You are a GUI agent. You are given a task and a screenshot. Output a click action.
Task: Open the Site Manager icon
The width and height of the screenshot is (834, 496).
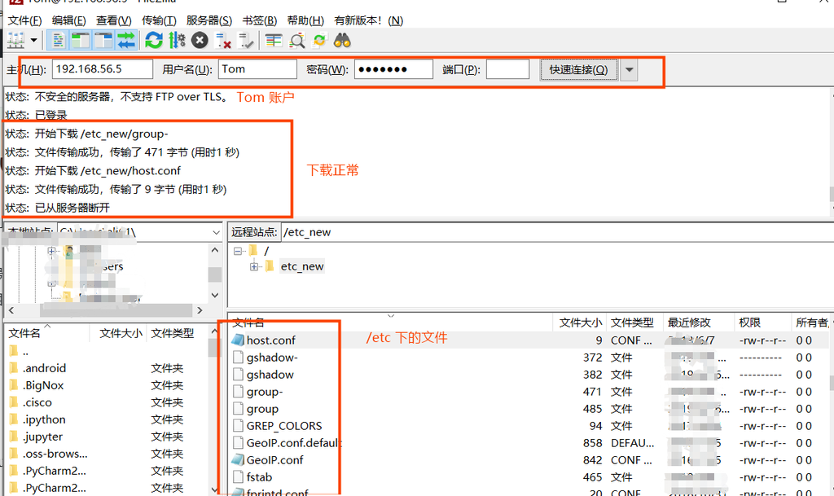(x=16, y=40)
